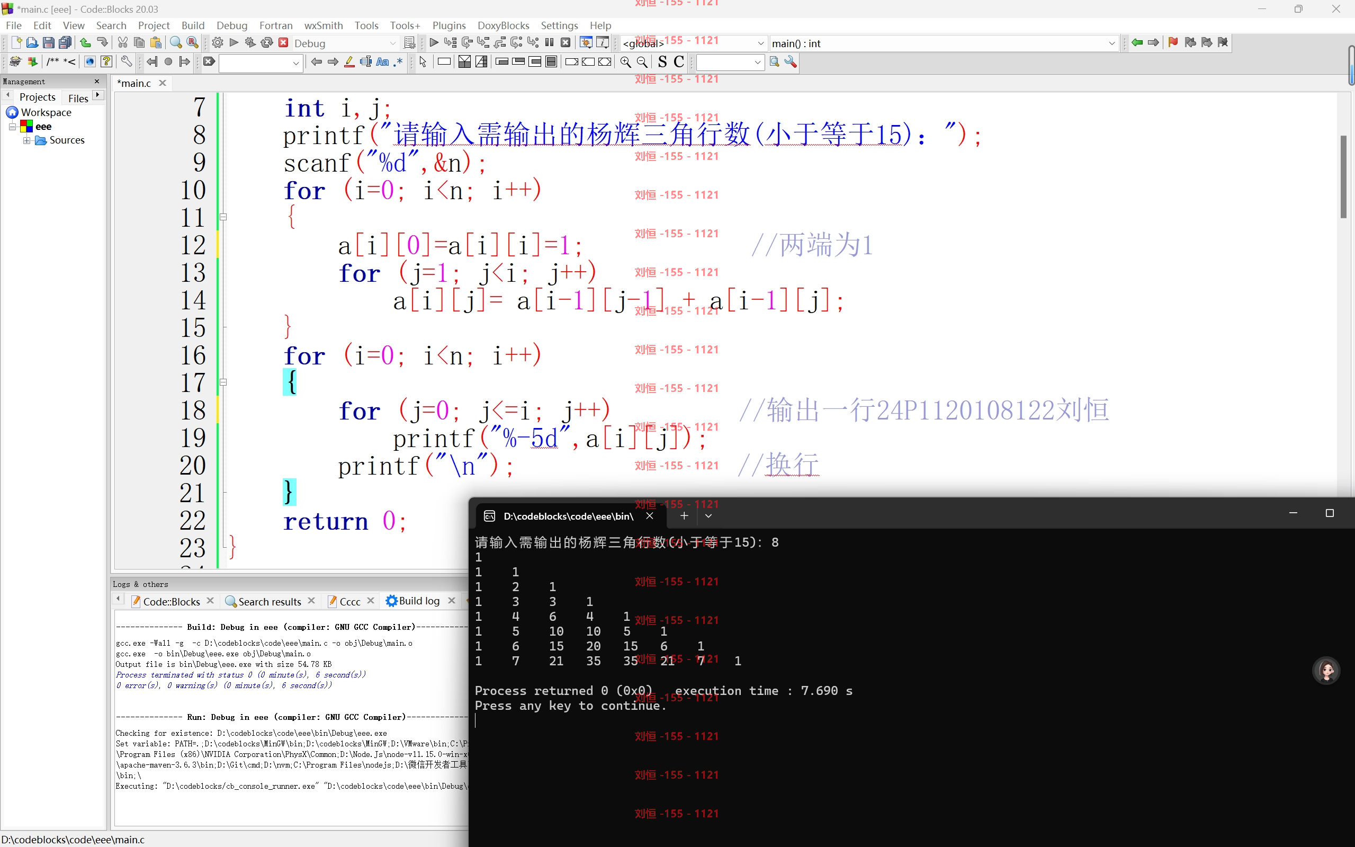The image size is (1355, 847).
Task: Open the Build menu
Action: coord(193,25)
